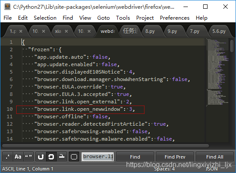Toggle wrap around search option

pyautogui.click(x=51, y=157)
